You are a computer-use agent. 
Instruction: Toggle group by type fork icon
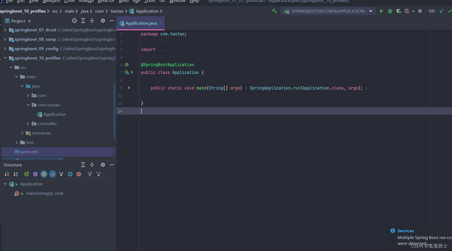click(x=61, y=174)
